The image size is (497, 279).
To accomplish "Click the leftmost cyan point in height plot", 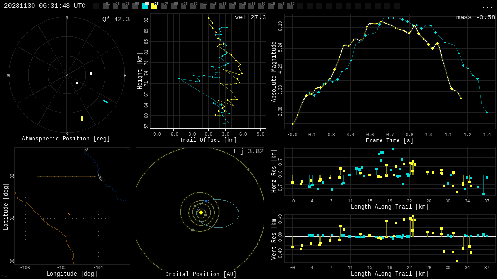I will (x=179, y=78).
